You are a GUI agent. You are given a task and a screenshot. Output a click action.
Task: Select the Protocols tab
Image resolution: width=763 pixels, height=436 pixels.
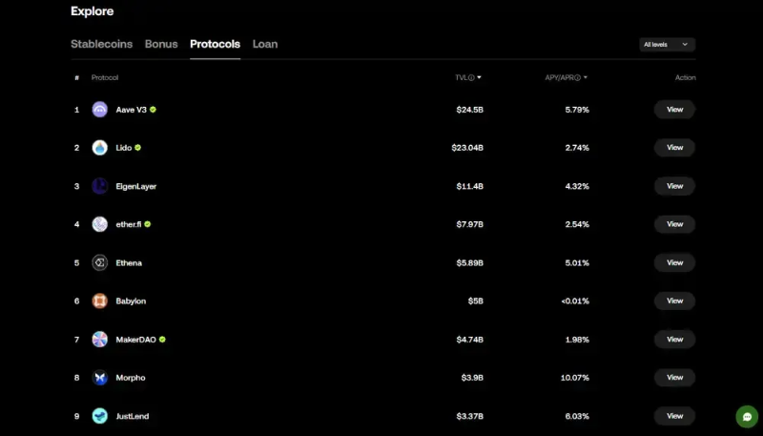[216, 44]
